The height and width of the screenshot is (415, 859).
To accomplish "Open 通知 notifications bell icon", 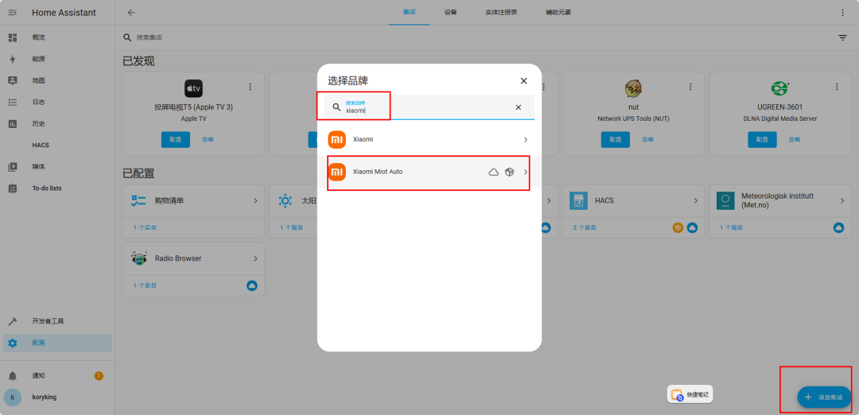I will [13, 376].
